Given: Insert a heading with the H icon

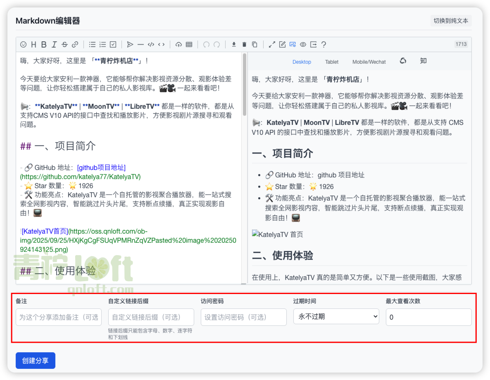Looking at the screenshot, I should 34,44.
